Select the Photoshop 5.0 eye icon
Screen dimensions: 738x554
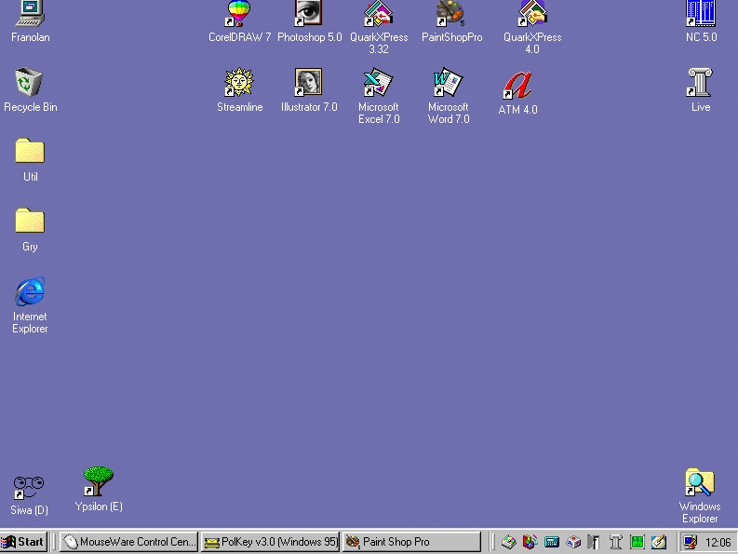click(308, 13)
